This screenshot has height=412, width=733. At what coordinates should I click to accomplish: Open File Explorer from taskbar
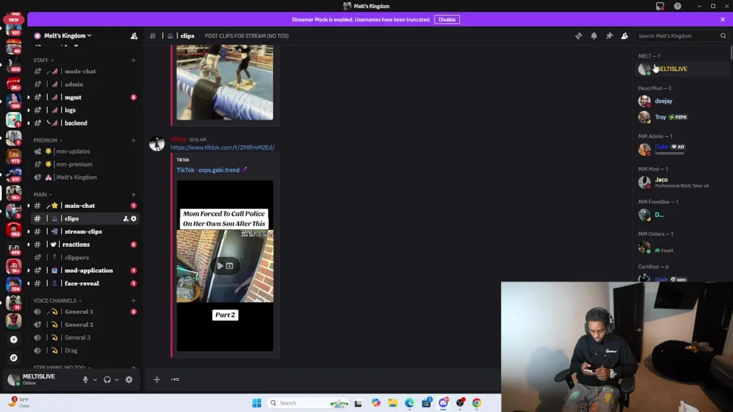pos(393,403)
